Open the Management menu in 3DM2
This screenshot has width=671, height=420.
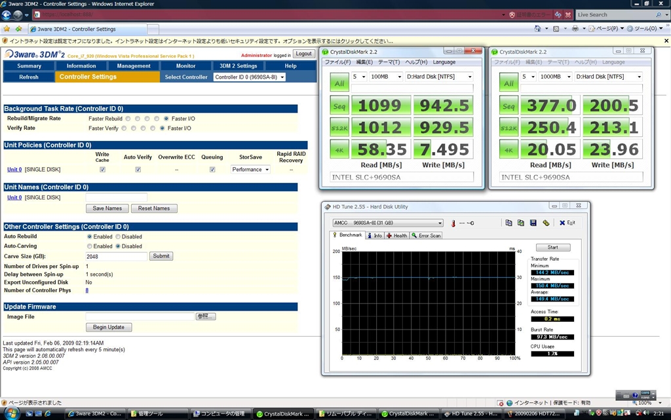tap(134, 66)
